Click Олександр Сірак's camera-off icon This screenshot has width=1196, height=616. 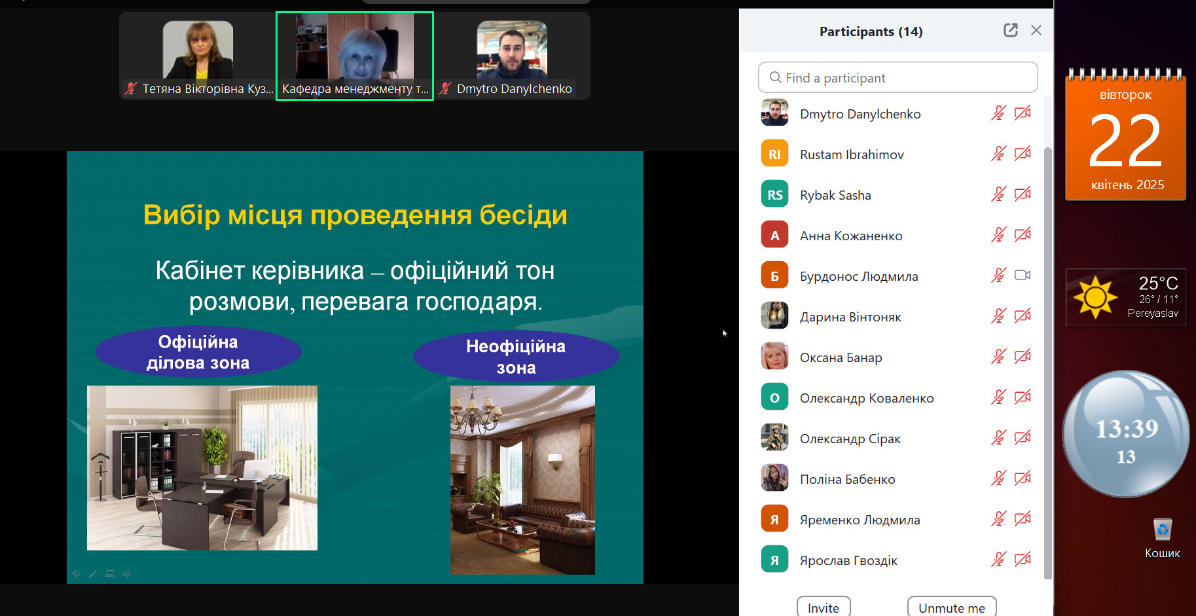click(1023, 438)
